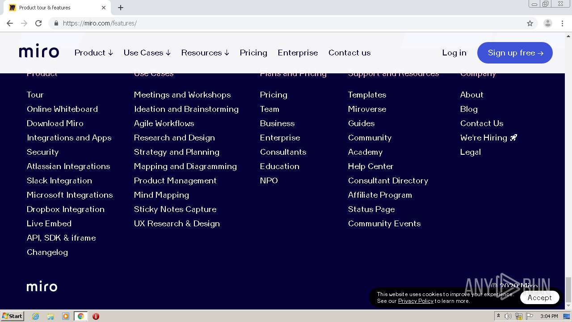Viewport: 572px width, 322px height.
Task: Click the Log in link
Action: click(x=454, y=53)
